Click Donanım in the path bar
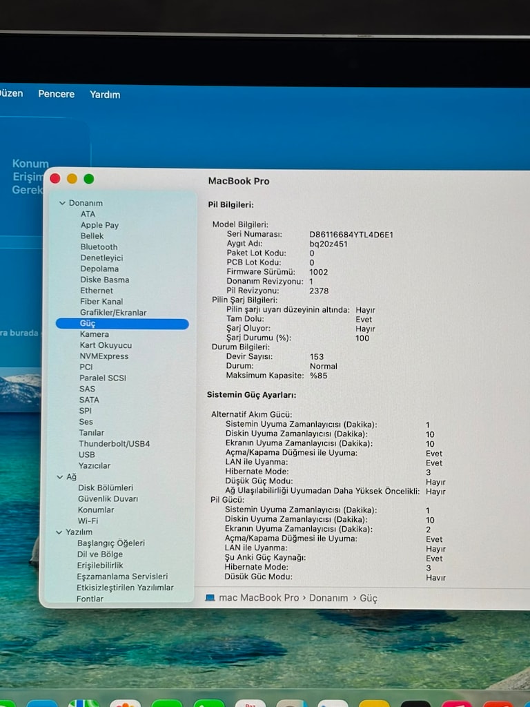This screenshot has width=530, height=707. [328, 598]
